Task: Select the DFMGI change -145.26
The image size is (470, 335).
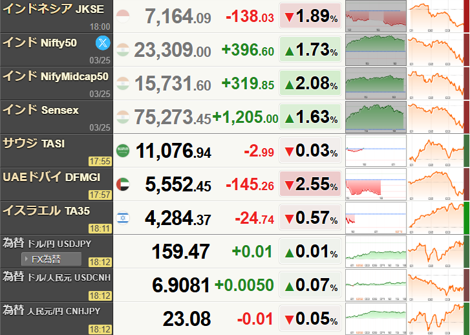Action: [x=250, y=184]
